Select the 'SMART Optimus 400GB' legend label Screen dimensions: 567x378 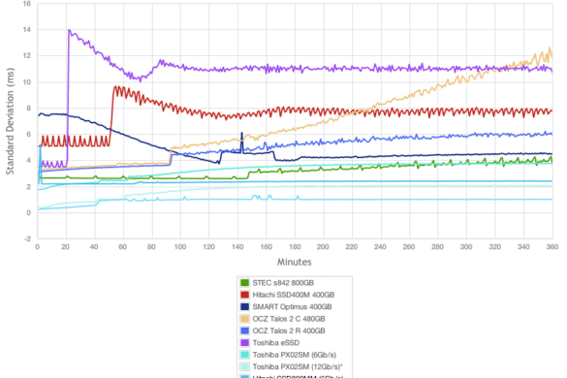pyautogui.click(x=292, y=306)
